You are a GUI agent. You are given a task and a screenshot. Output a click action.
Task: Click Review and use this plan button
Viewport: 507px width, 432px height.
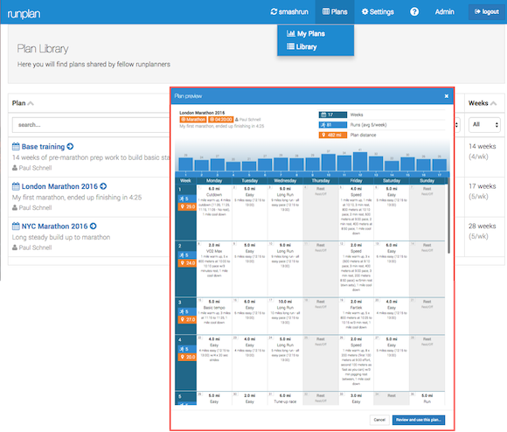pyautogui.click(x=419, y=420)
